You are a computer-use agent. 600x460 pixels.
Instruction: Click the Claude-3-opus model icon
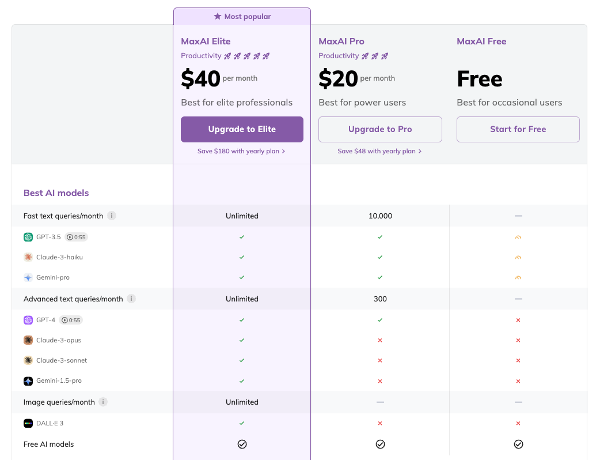click(28, 340)
